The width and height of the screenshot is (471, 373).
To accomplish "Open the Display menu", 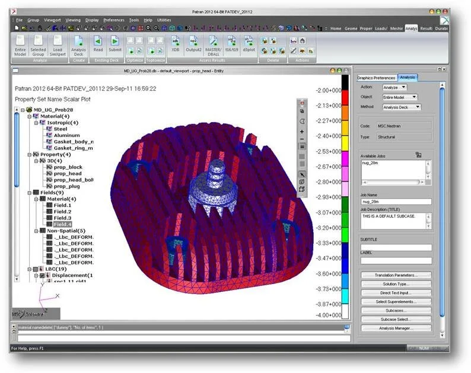I will [92, 20].
